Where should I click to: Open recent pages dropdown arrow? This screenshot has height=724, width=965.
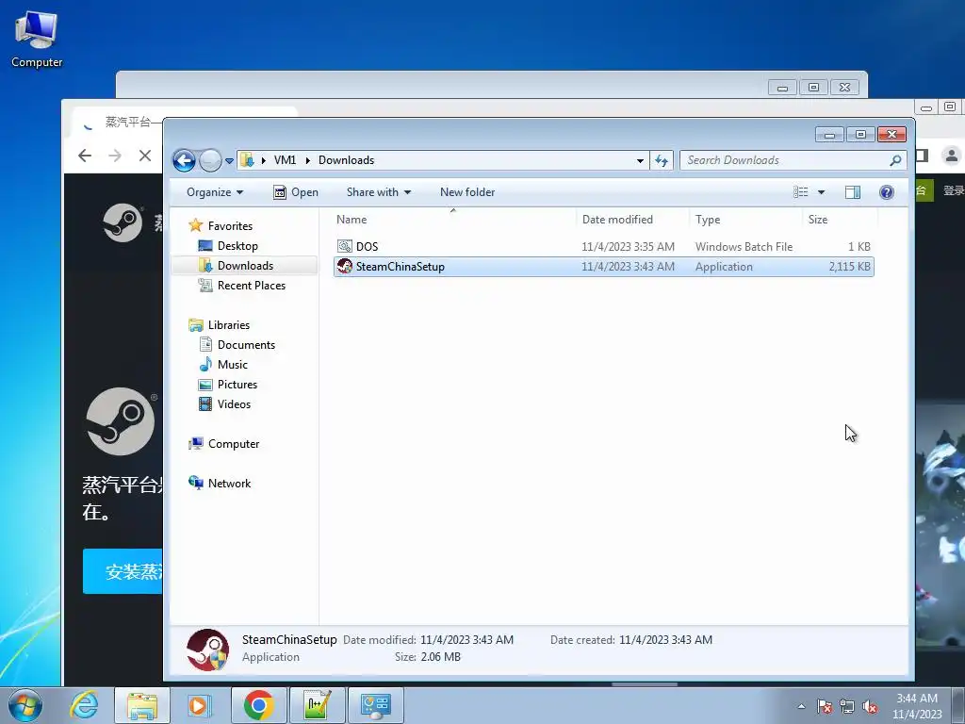coord(229,161)
